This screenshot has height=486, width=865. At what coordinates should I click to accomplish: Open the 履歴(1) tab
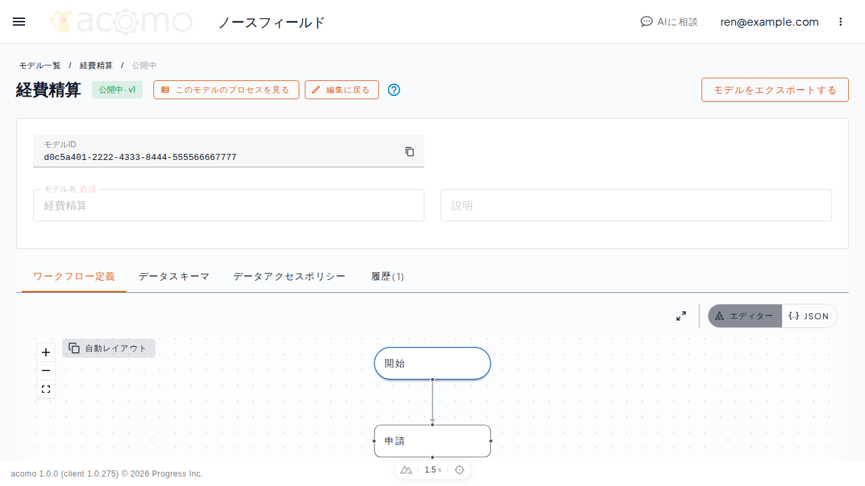point(388,277)
